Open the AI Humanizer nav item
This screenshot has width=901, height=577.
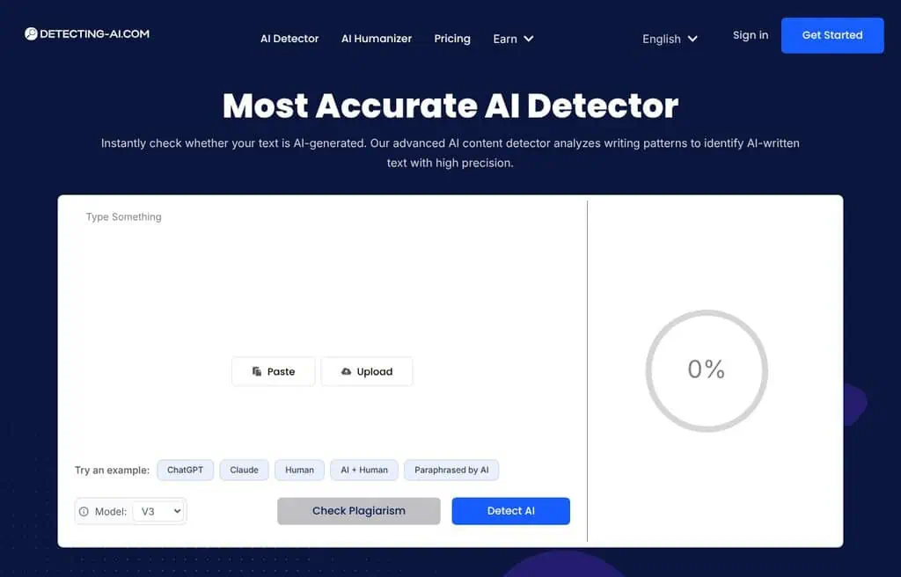tap(377, 39)
